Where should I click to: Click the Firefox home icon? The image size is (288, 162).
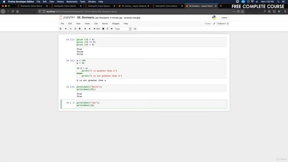[18, 11]
